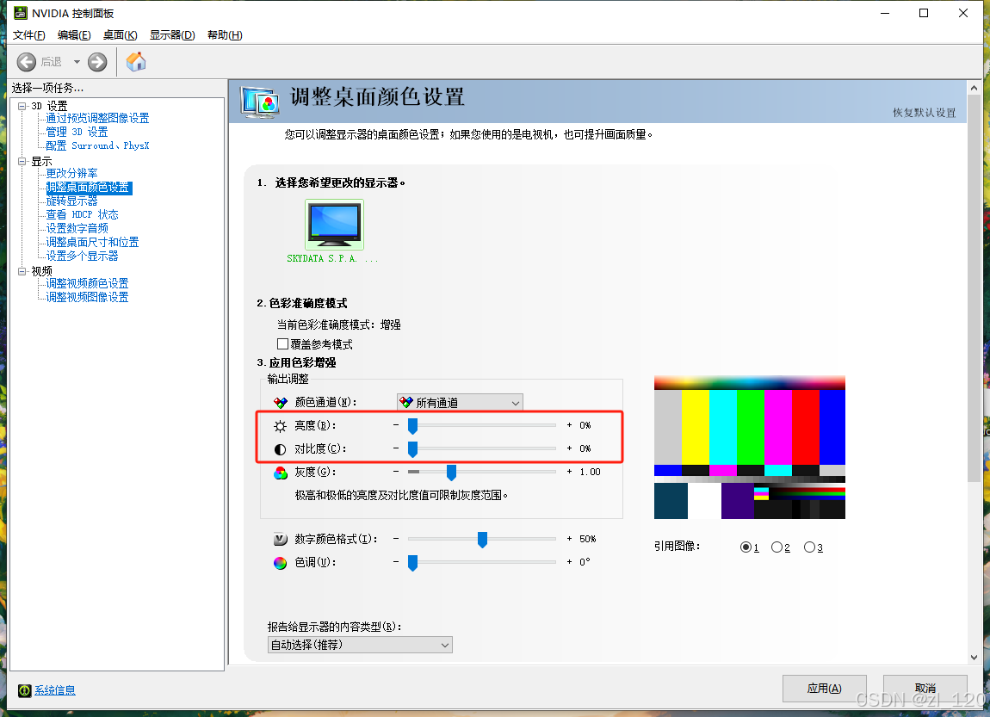The width and height of the screenshot is (990, 717).
Task: Click the NVIDIA logo in title bar
Action: point(21,13)
